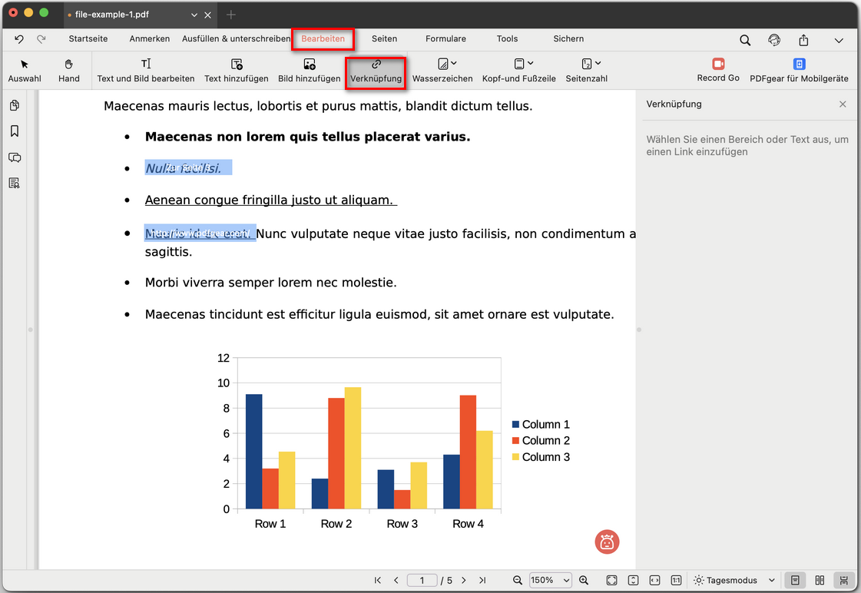Click the search magnifier icon
Viewport: 861px width, 593px height.
[x=745, y=40]
